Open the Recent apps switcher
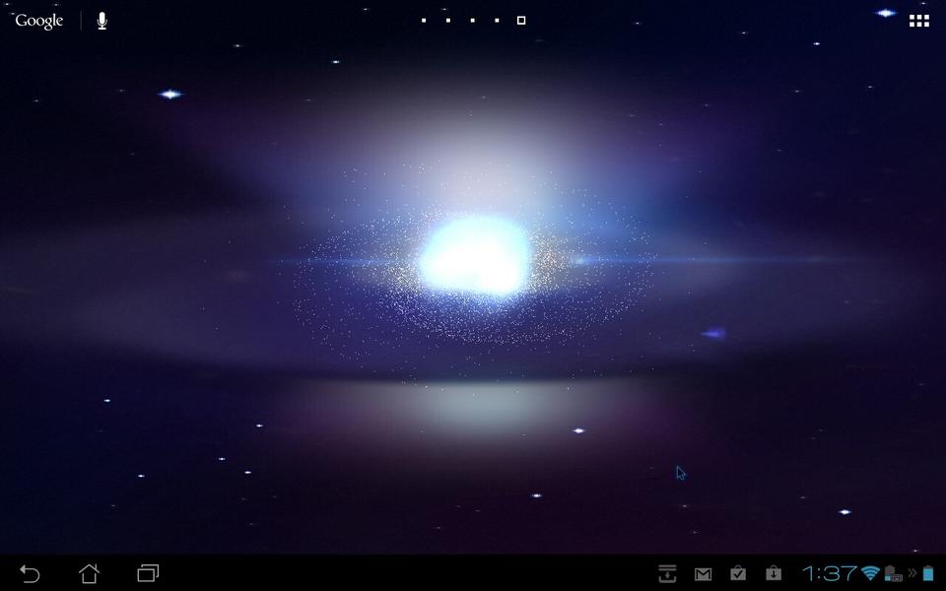Viewport: 946px width, 591px height. click(148, 573)
